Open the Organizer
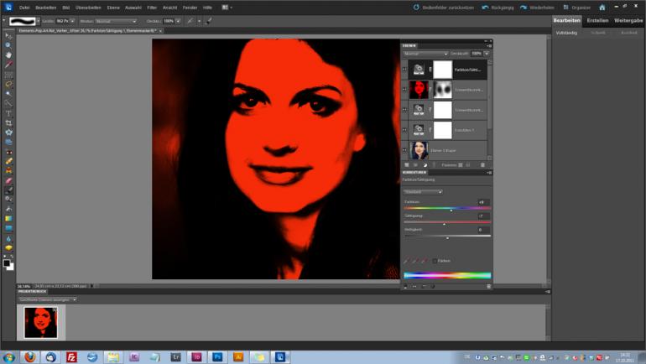 (577, 8)
